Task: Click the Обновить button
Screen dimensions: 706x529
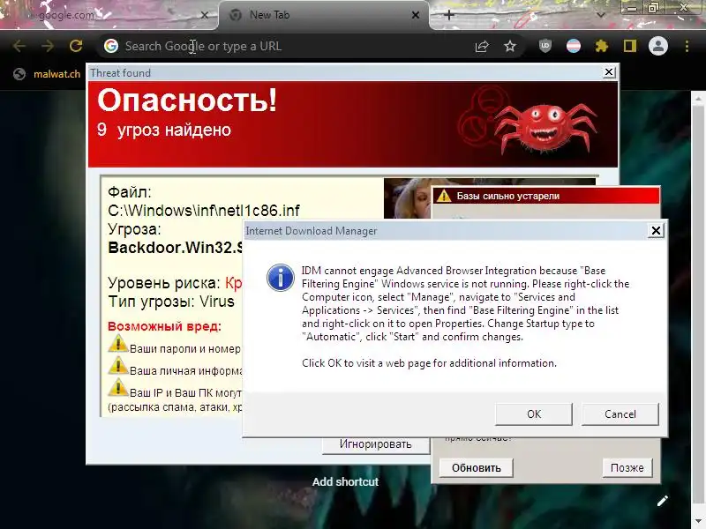Action: [476, 468]
